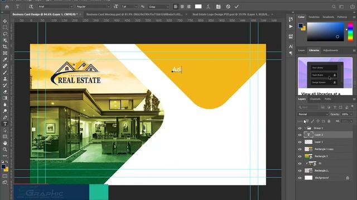Select the Rectangular Marquee tool
357x200 pixels.
[x=5, y=27]
